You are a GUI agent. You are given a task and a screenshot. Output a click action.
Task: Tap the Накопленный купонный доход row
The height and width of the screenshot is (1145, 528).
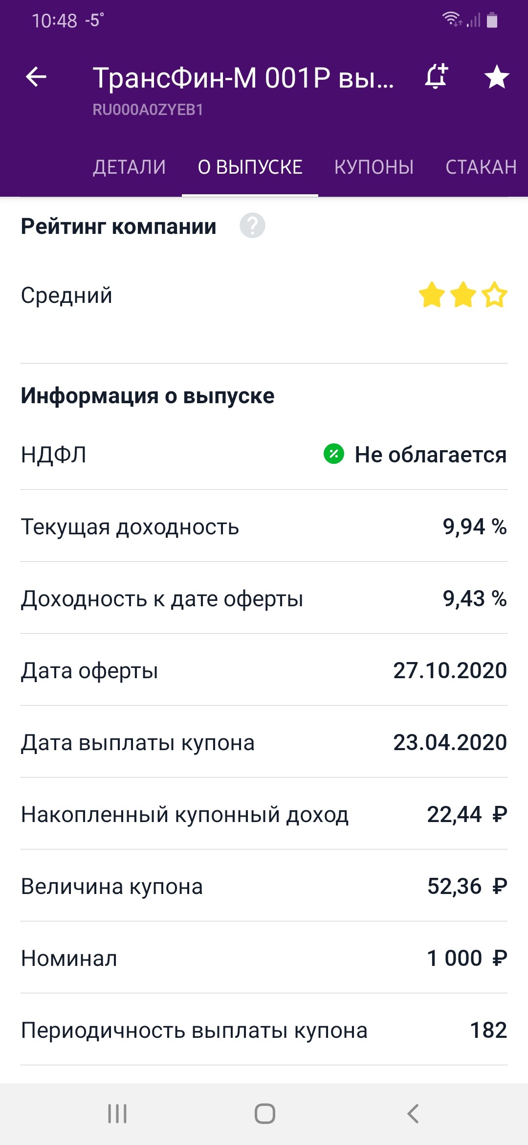(264, 814)
